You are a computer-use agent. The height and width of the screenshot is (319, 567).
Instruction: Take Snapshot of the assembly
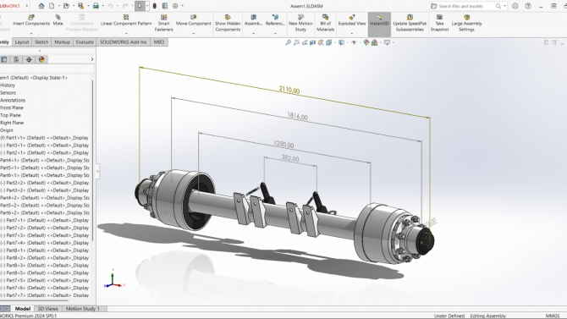tap(439, 23)
